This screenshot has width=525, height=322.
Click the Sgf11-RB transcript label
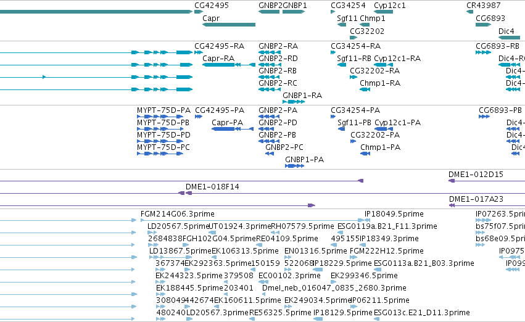tap(354, 59)
